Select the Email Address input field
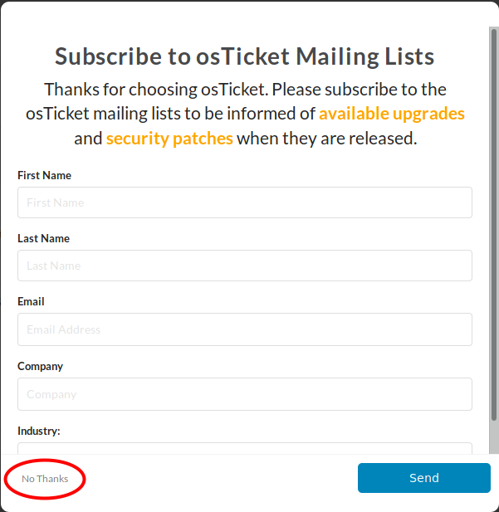499x512 pixels. [244, 329]
